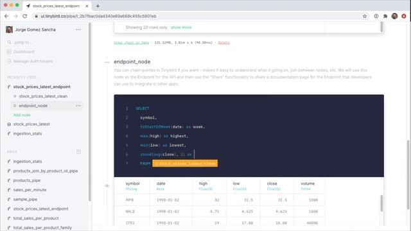Open the node options dots beside endpoint_node title
This screenshot has height=231, width=411.
[x=107, y=62]
